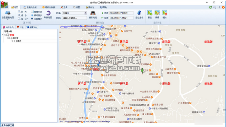This screenshot has width=226, height=127.
Task: Click the 地址 keyword input field
Action: [x=75, y=18]
